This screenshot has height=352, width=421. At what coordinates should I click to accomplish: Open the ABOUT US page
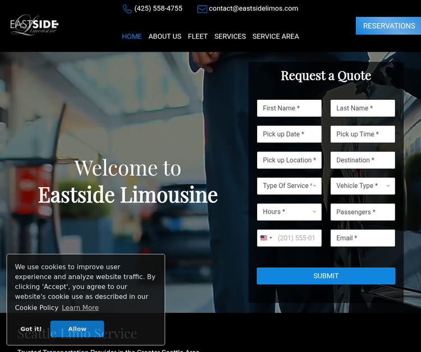165,36
